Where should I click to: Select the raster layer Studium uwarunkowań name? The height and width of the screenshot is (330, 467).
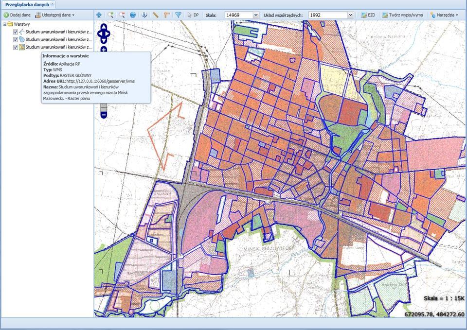59,47
